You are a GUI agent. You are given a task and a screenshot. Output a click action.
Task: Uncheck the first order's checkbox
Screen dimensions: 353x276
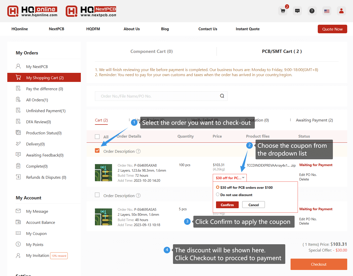tap(97, 151)
